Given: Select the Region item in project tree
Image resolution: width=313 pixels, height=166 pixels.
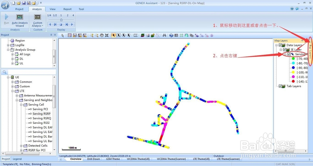Looking at the screenshot, I should pyautogui.click(x=20, y=41).
